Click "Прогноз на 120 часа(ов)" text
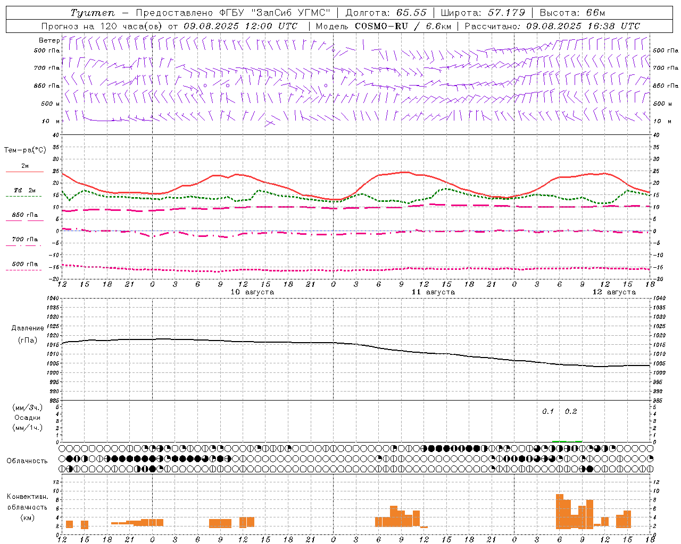The height and width of the screenshot is (544, 681). click(103, 25)
